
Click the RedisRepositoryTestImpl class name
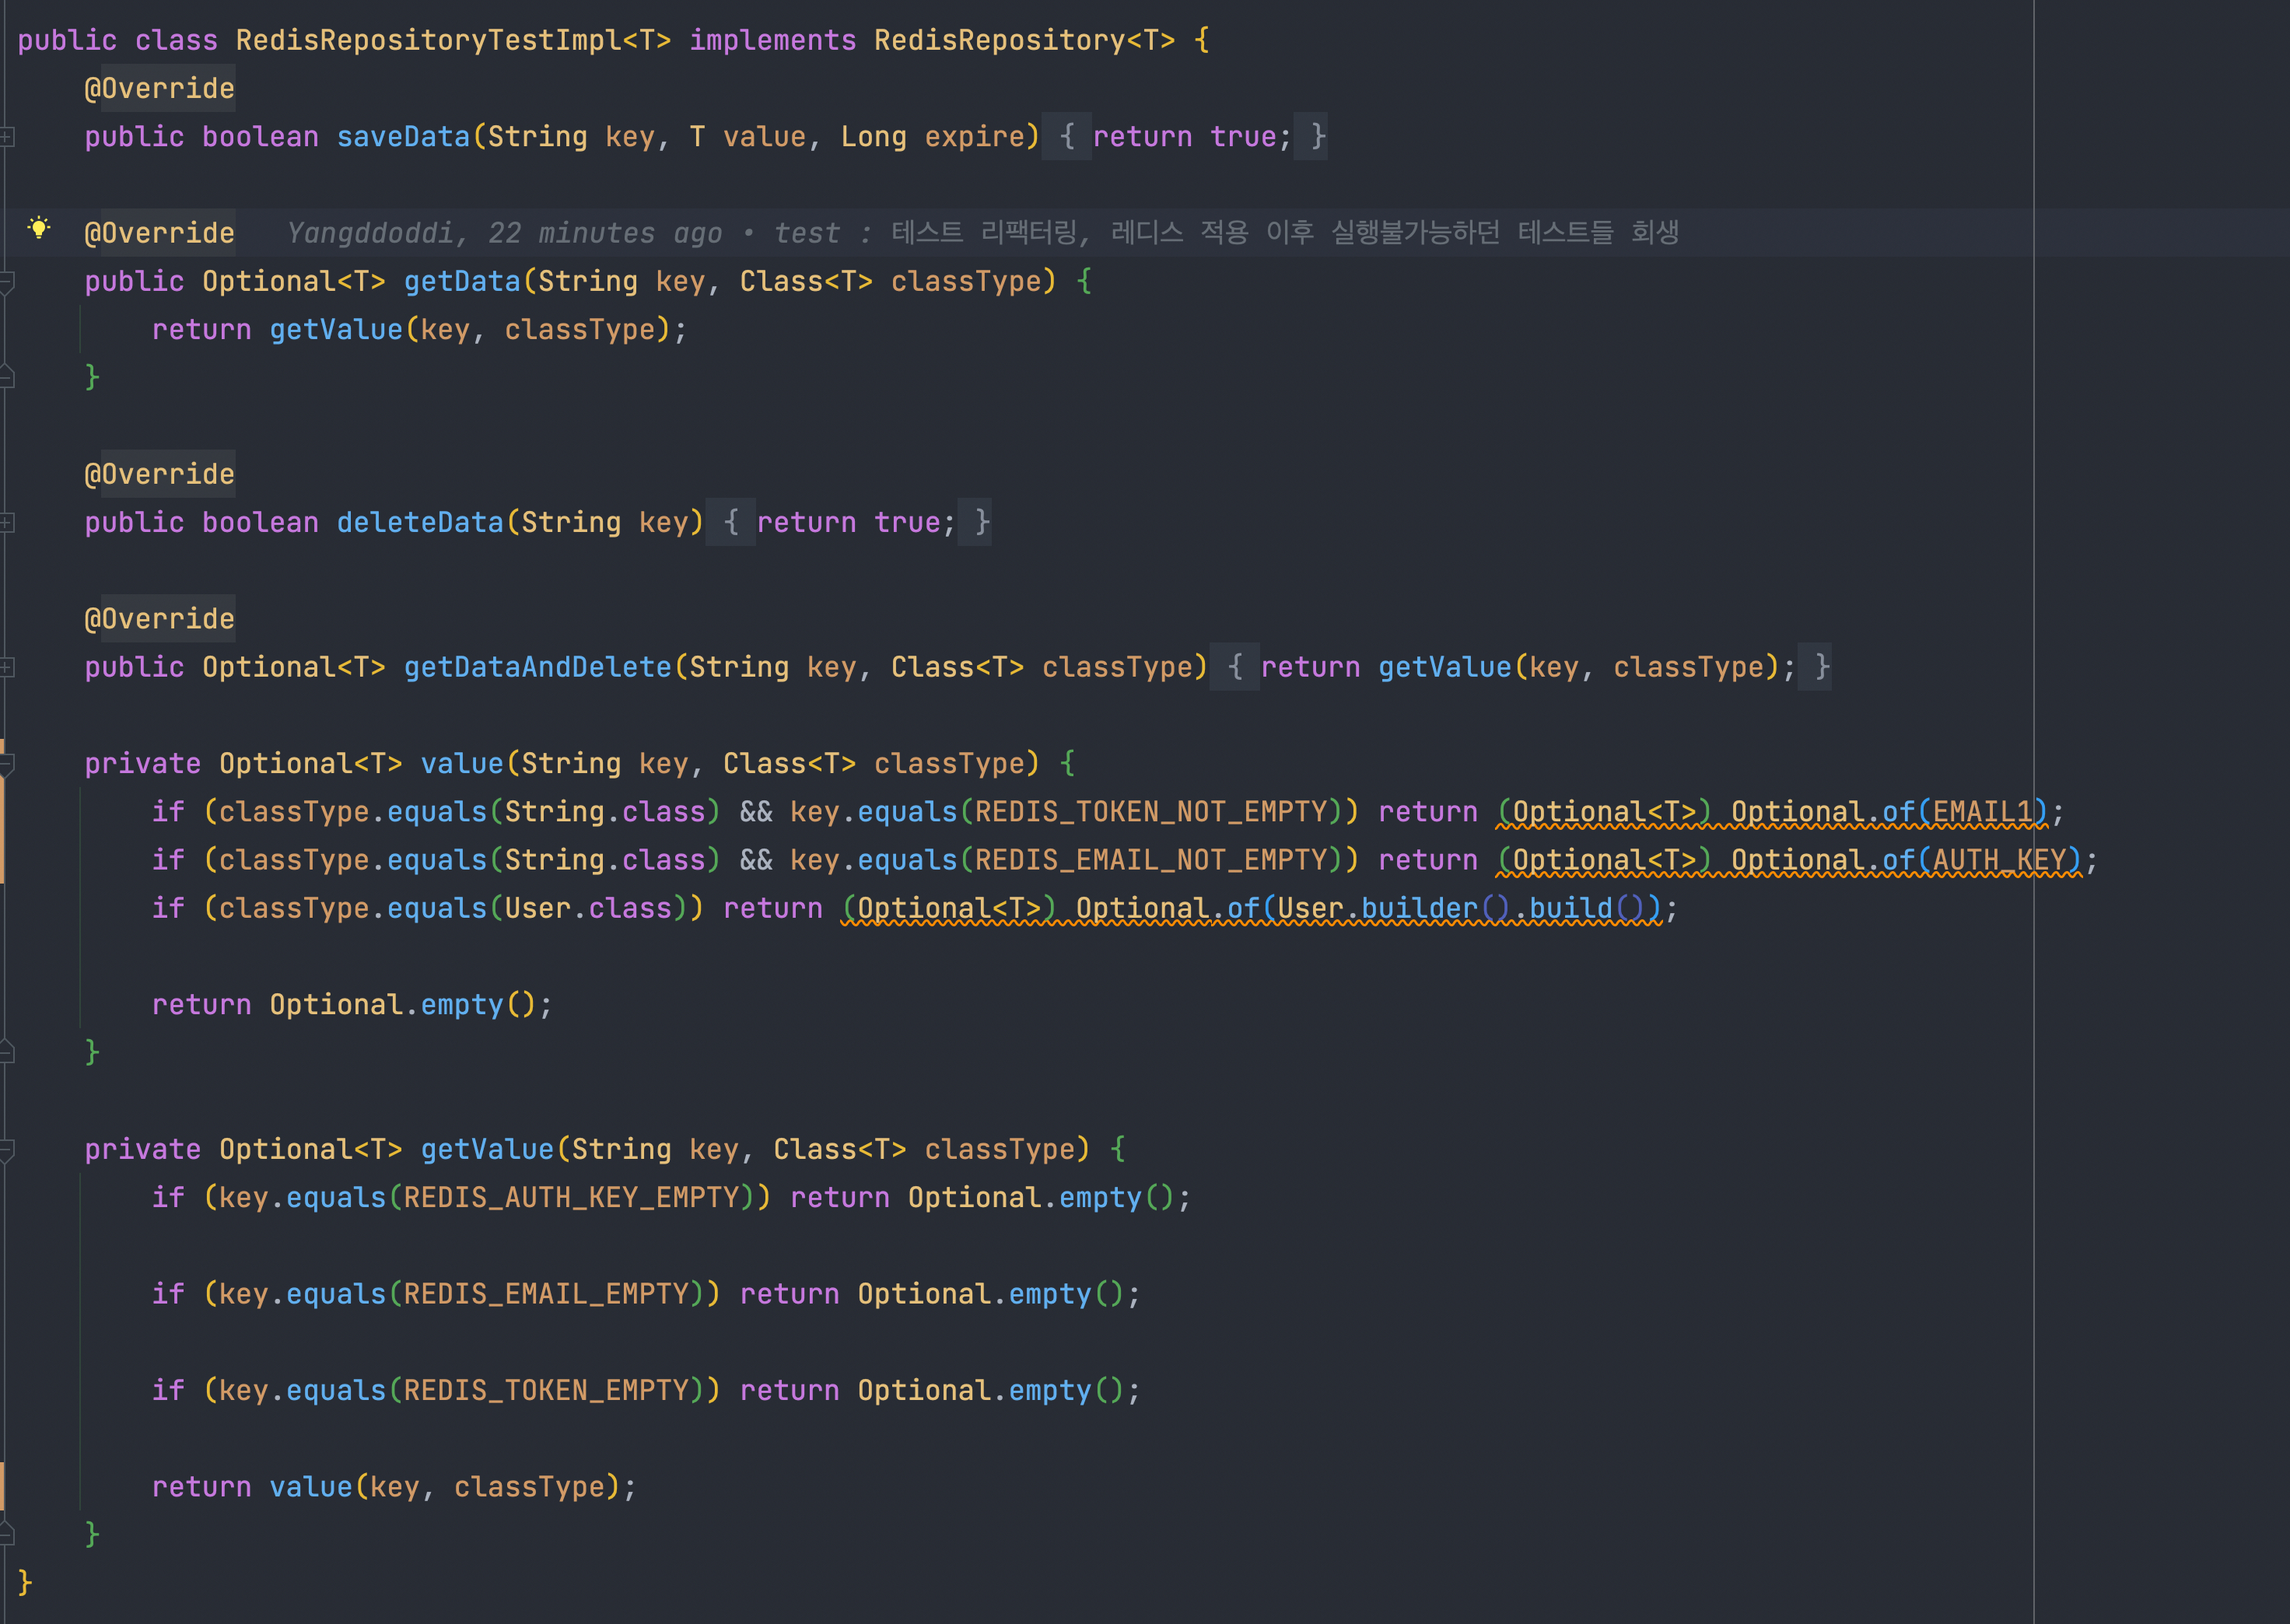click(428, 41)
